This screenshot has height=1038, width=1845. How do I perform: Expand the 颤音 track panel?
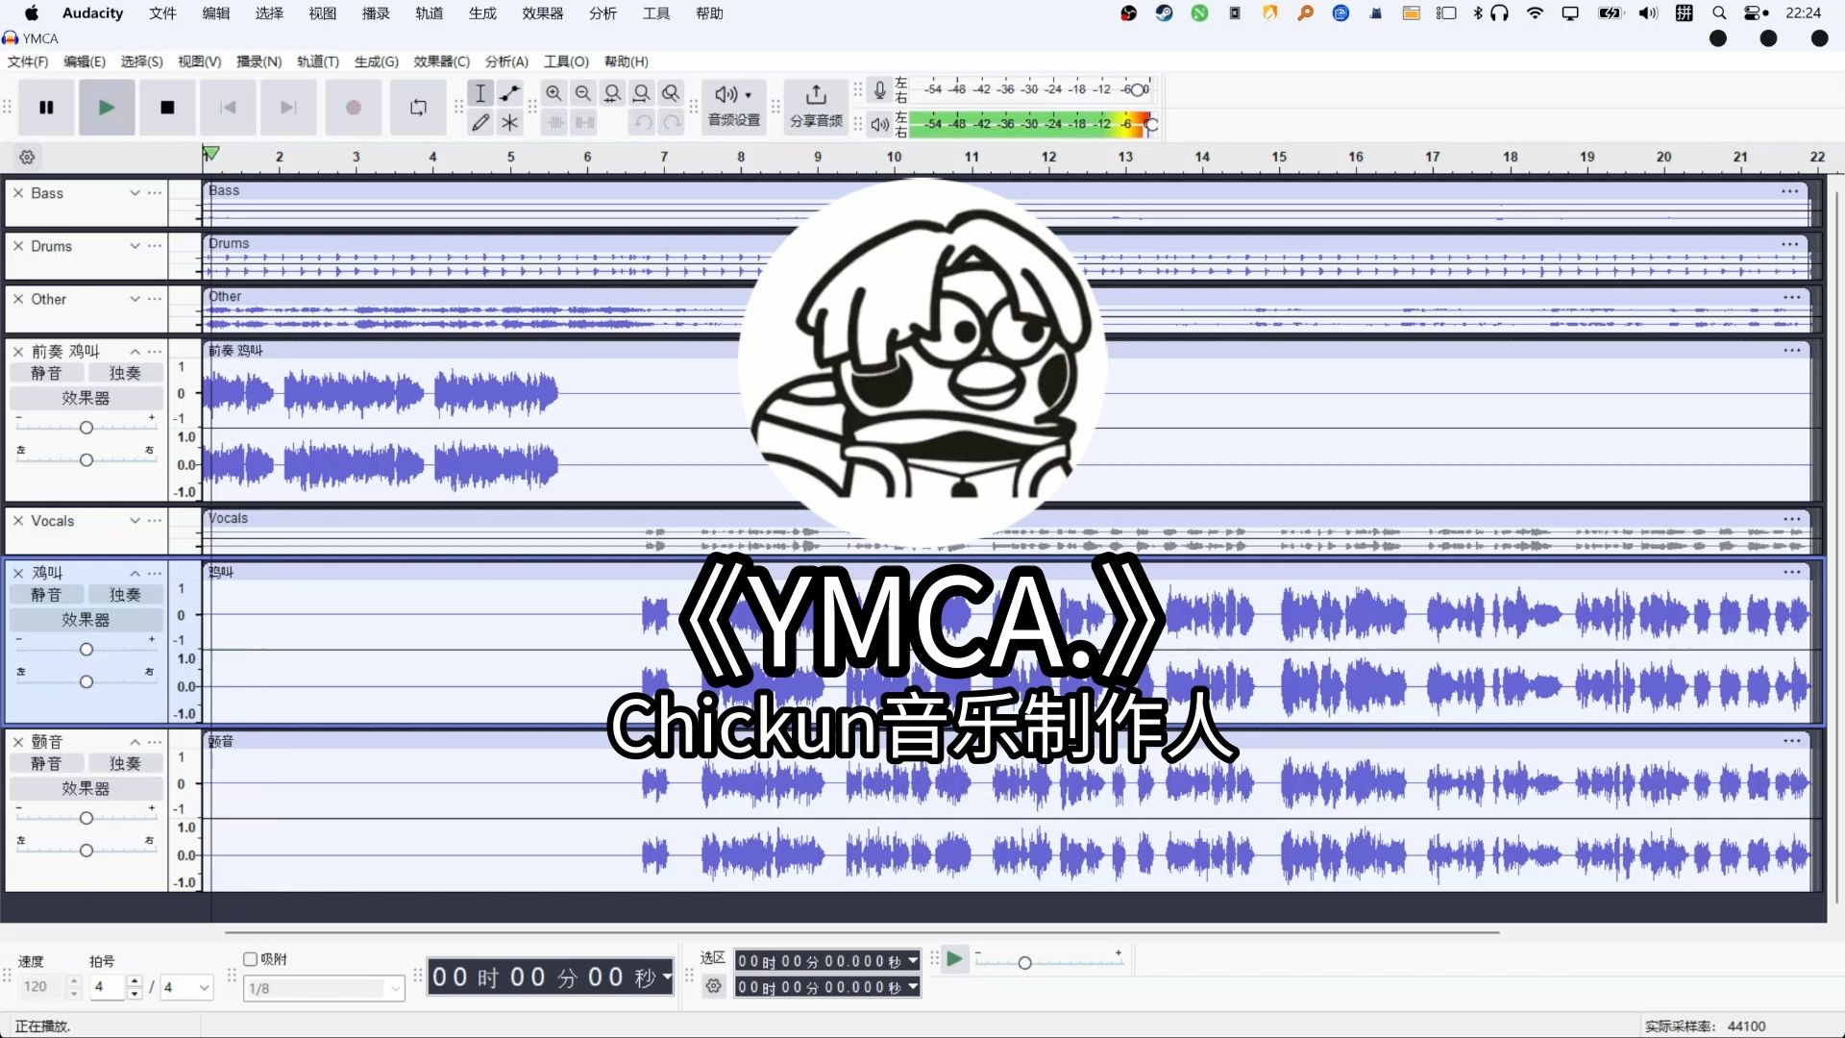point(135,741)
